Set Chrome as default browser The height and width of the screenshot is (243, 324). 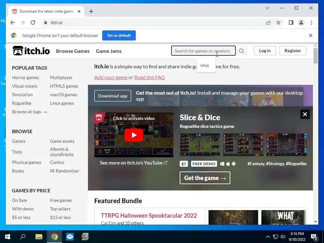pos(119,35)
